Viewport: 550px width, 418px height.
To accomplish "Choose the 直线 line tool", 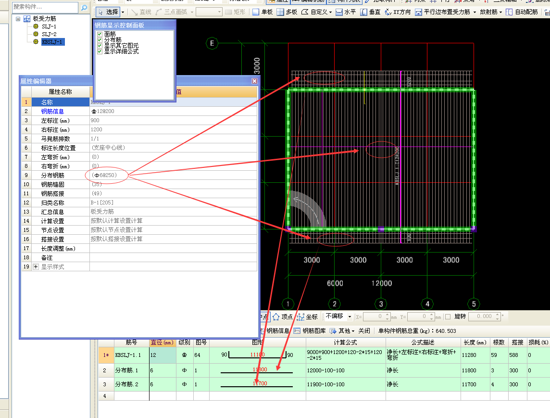I will coord(141,13).
